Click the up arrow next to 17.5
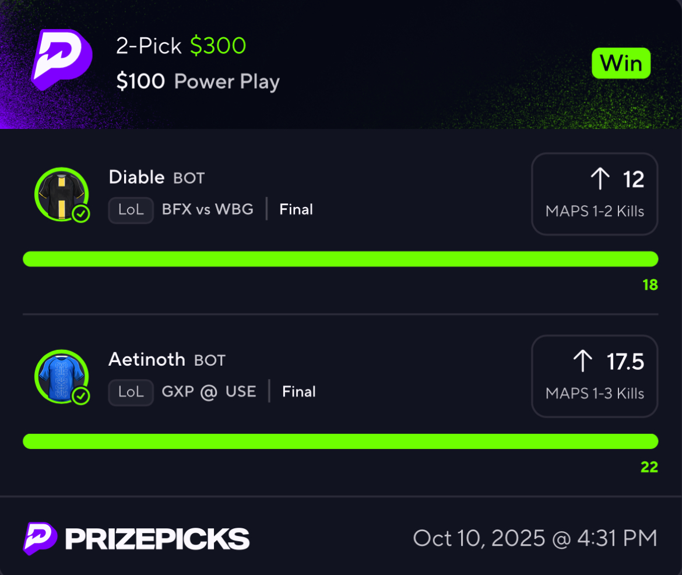This screenshot has height=575, width=682. pyautogui.click(x=583, y=362)
